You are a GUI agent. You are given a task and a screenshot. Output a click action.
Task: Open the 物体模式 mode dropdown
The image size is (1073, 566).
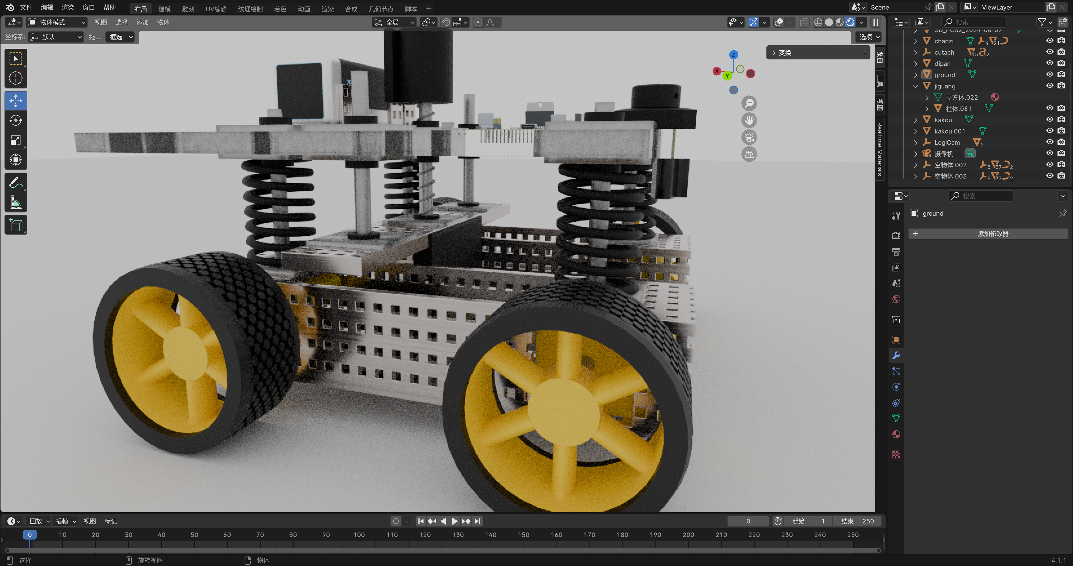pos(57,23)
